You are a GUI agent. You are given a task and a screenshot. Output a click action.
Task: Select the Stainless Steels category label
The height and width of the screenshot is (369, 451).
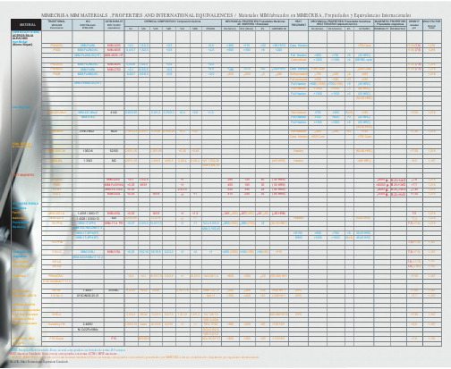point(25,204)
